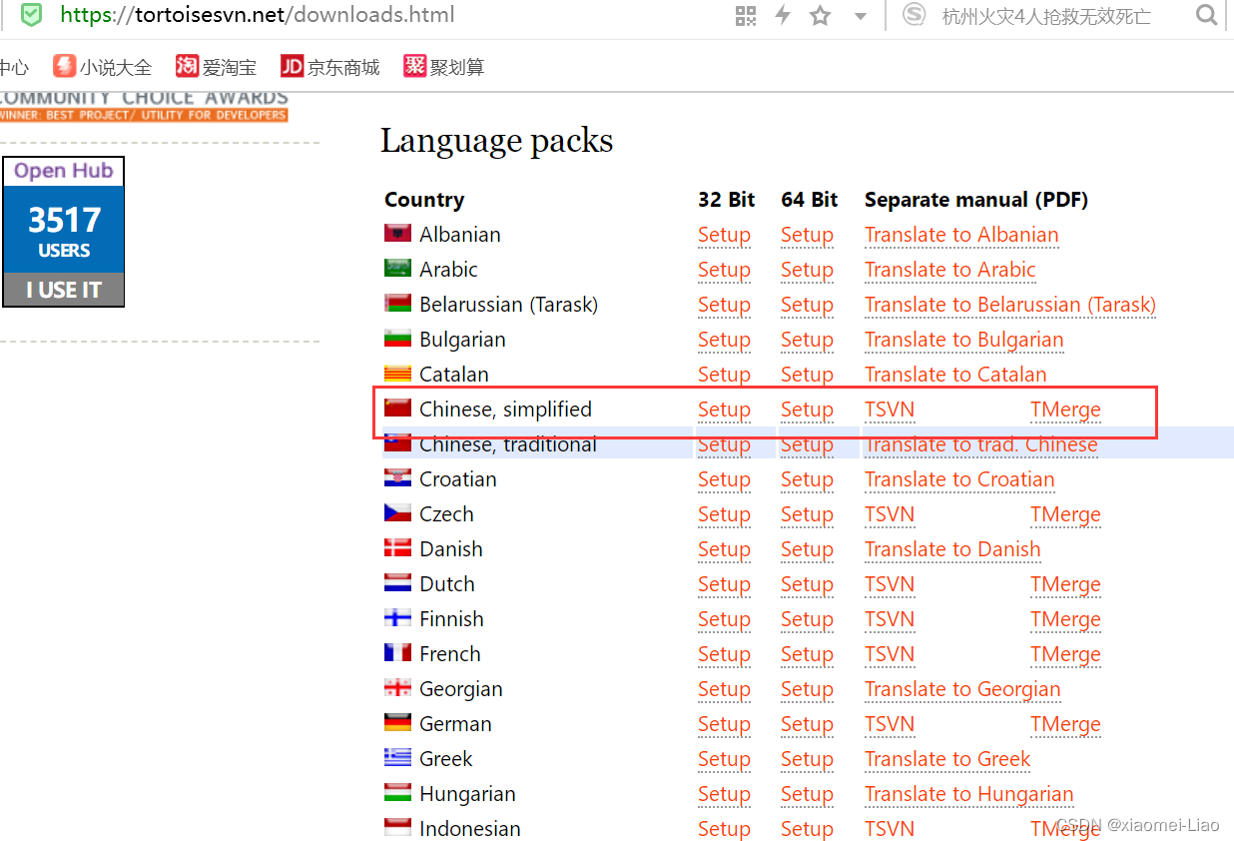Click the lightning bolt speed mode icon
The image size is (1234, 841).
[x=783, y=15]
